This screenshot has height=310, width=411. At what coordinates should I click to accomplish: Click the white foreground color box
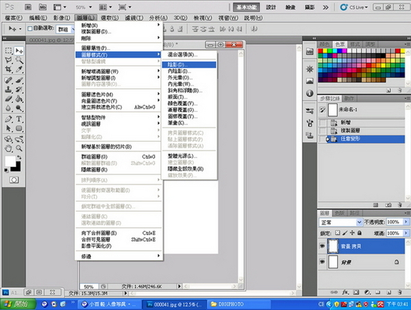tap(10, 161)
